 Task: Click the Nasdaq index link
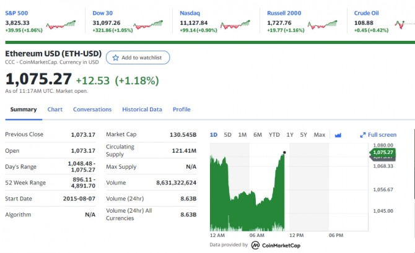click(189, 12)
